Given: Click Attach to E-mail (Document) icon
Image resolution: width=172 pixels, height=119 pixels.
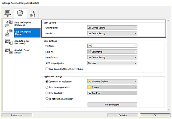Looking at the screenshot, I should pos(9,42).
